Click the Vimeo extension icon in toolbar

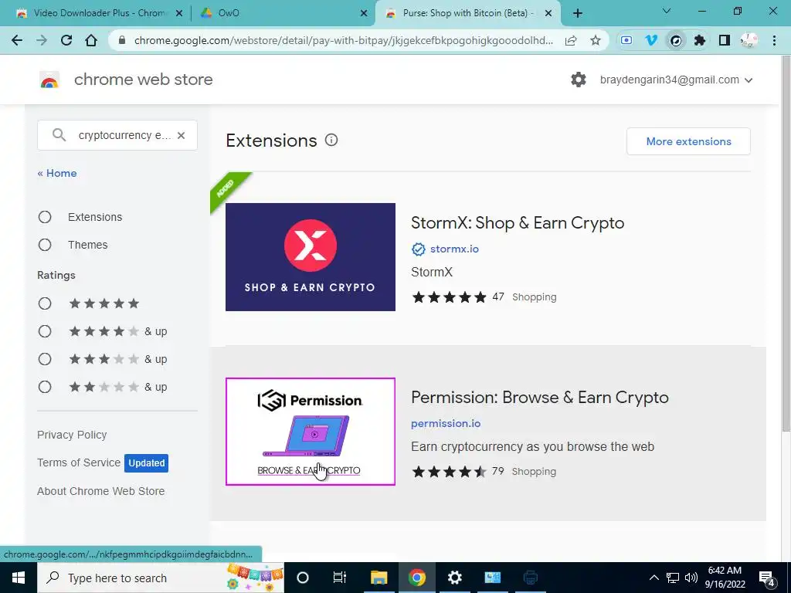651,40
